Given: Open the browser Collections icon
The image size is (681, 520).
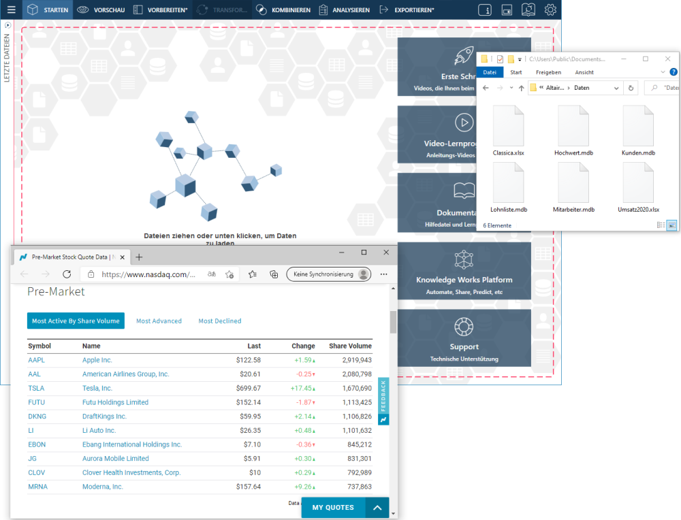Looking at the screenshot, I should (274, 274).
